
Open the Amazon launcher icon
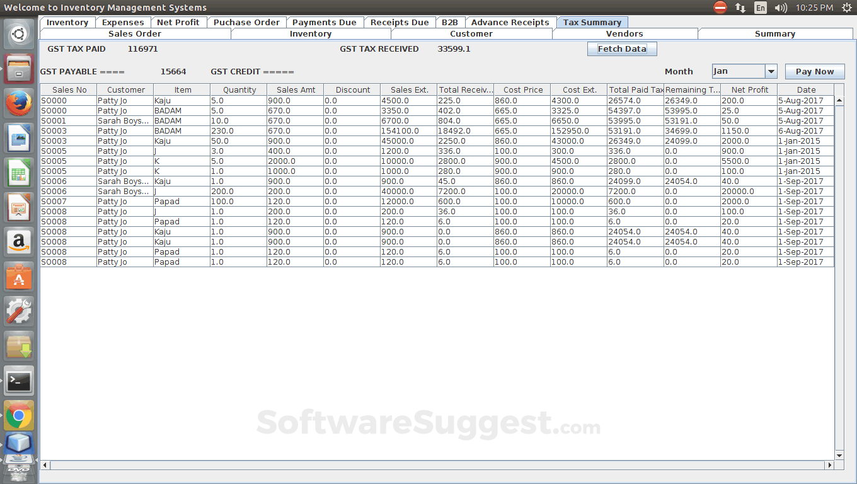19,242
